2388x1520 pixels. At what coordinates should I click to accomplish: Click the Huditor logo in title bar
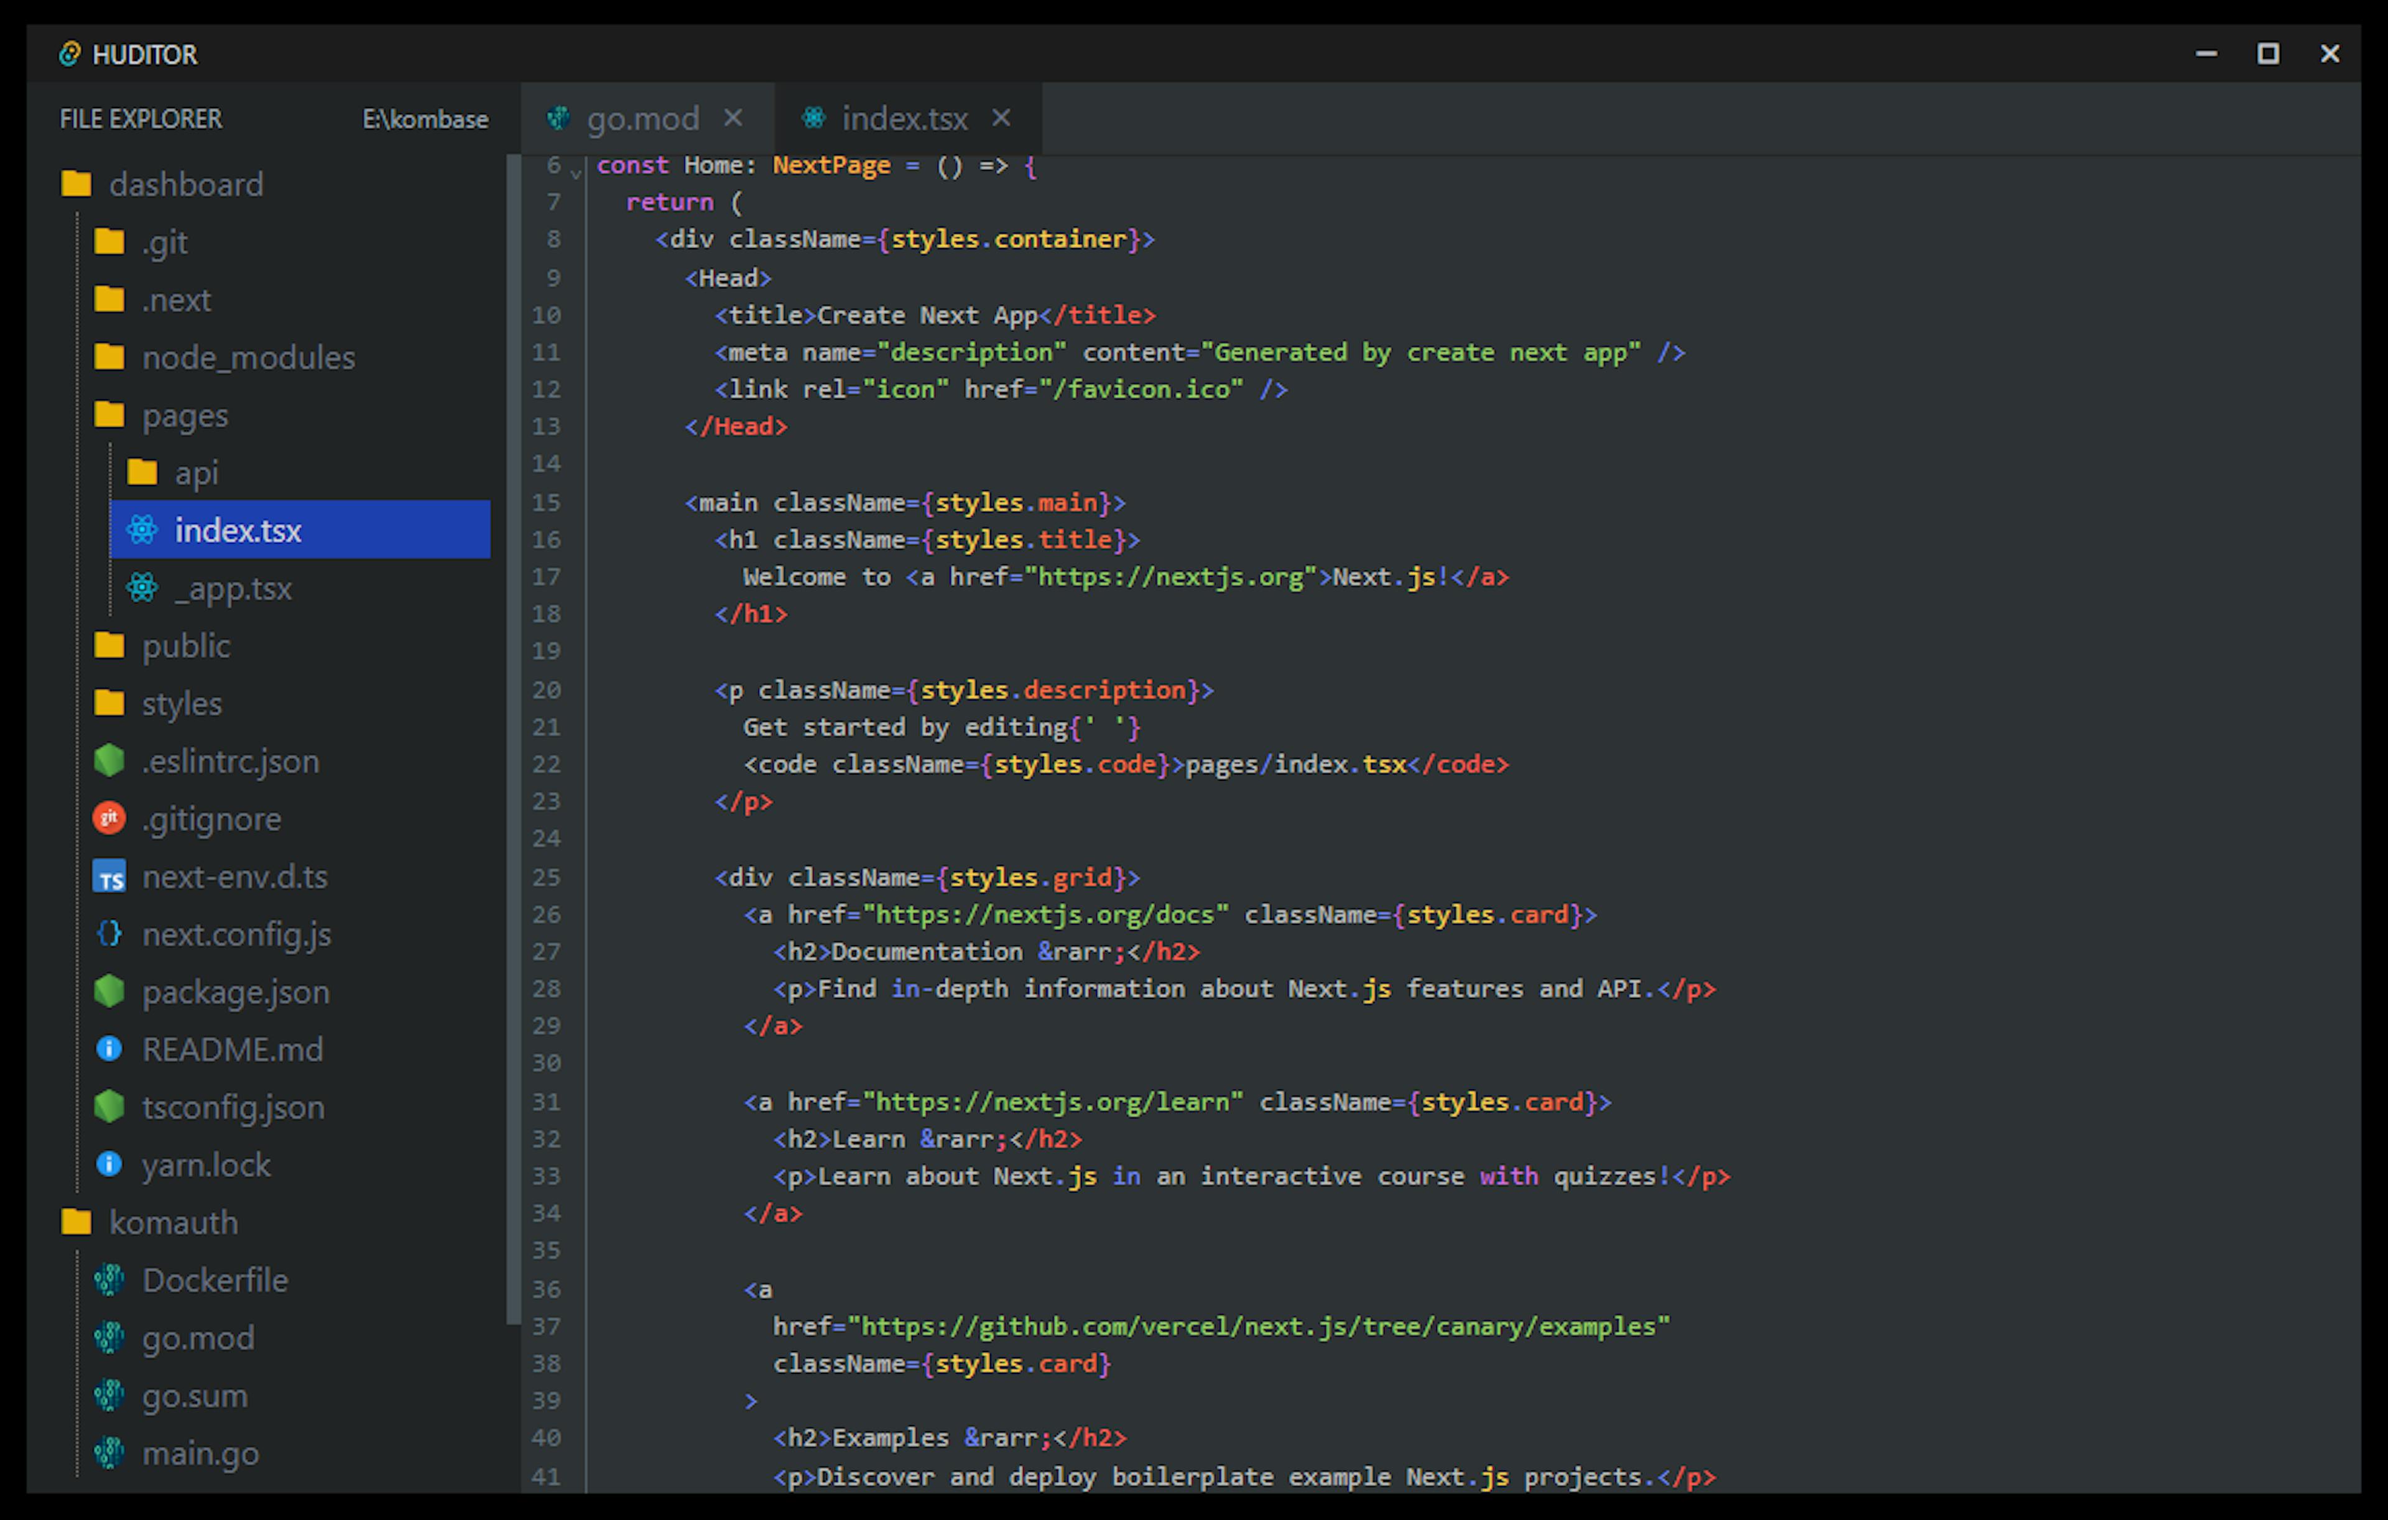coord(70,53)
